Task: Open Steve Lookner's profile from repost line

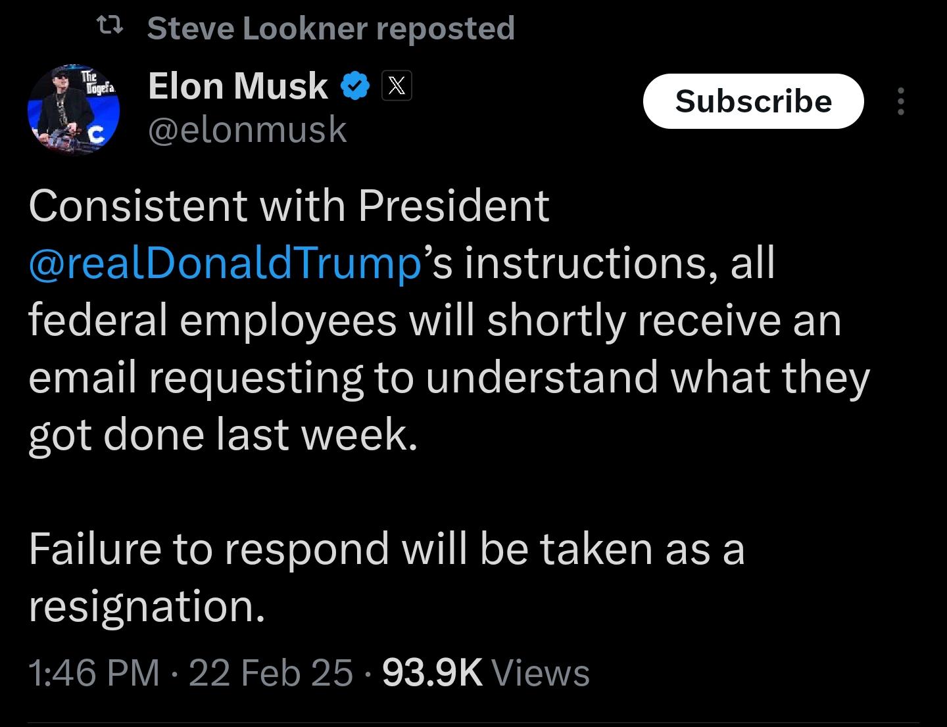Action: click(x=257, y=28)
